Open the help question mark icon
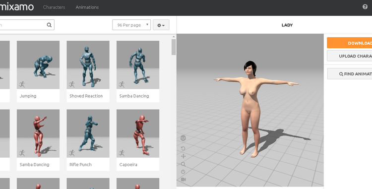Viewport: 372px width, 189px height. click(x=365, y=6)
